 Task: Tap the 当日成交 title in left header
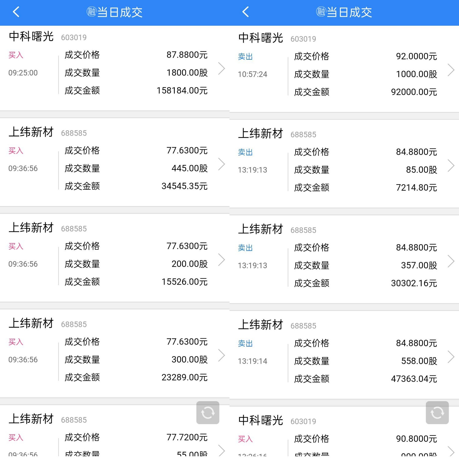(x=120, y=12)
